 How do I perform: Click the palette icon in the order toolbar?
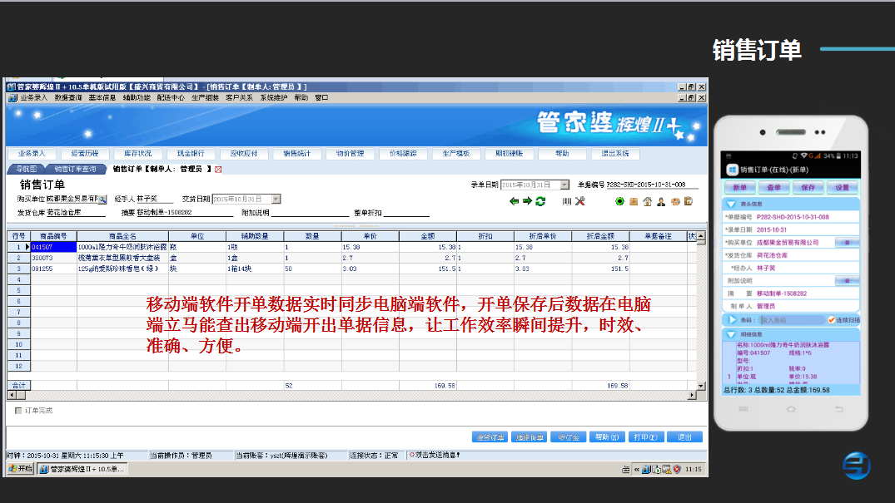click(675, 201)
